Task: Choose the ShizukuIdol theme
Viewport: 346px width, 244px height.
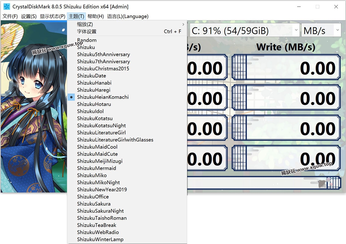Action: pos(127,111)
